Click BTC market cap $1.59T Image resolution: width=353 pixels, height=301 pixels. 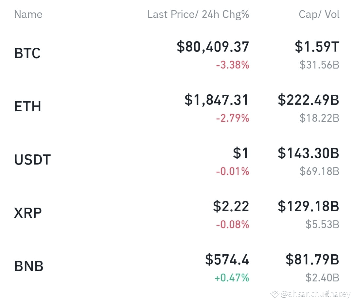(317, 47)
